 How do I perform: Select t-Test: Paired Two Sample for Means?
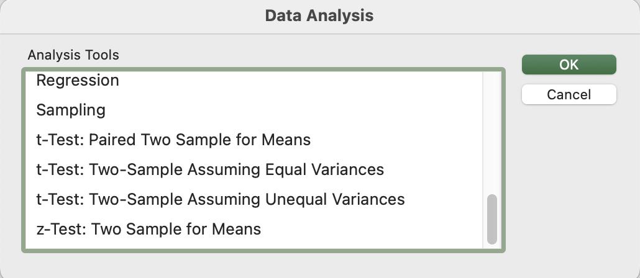254,140
